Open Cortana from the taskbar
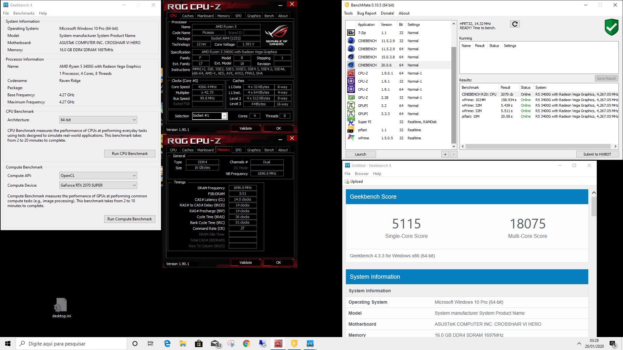The height and width of the screenshot is (350, 623). [x=135, y=344]
